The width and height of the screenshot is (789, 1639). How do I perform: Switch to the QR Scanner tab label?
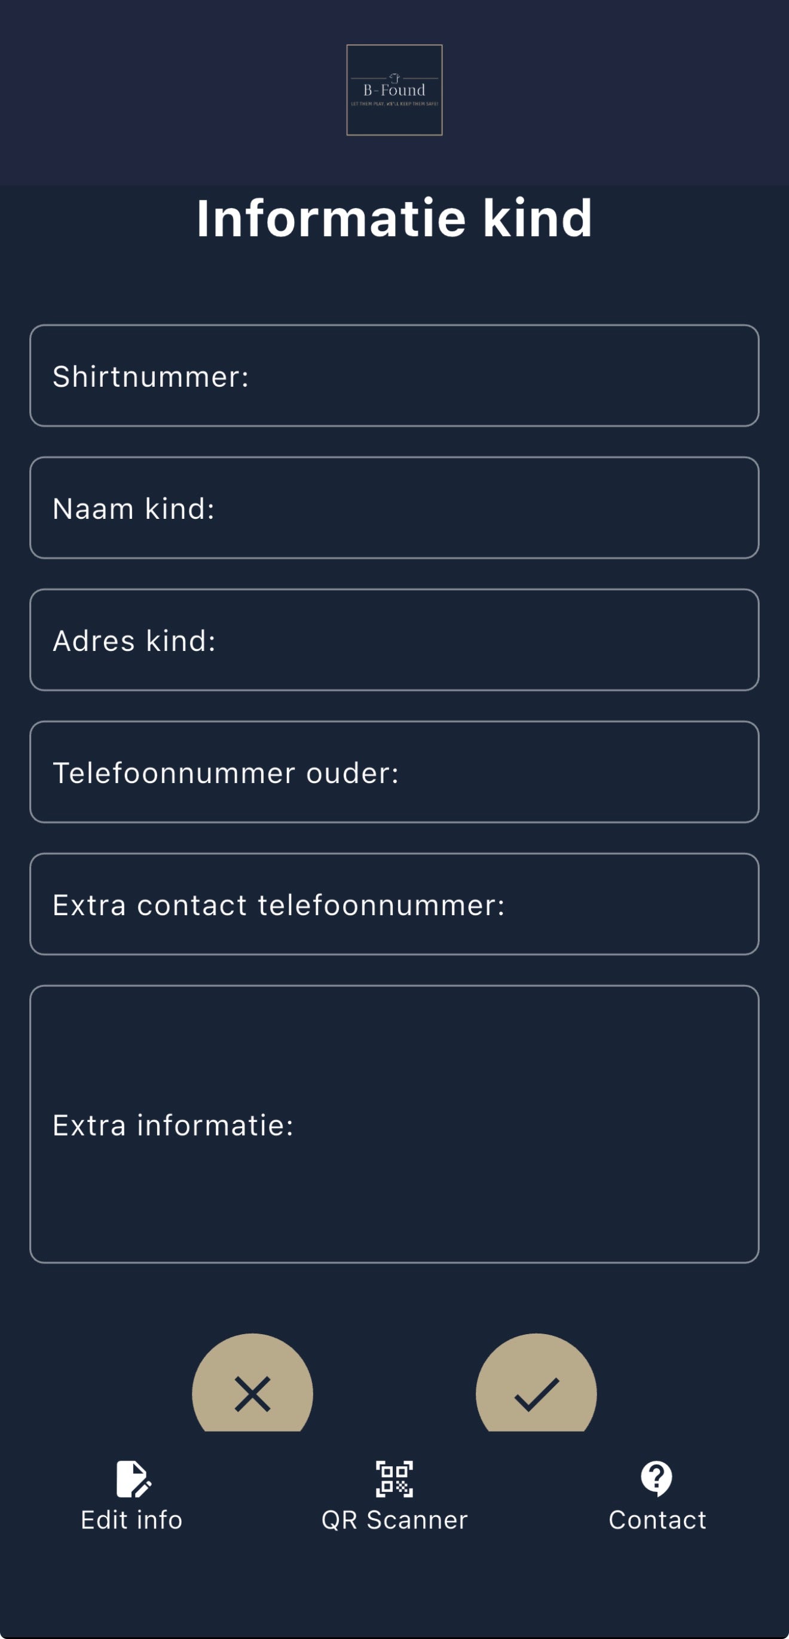click(395, 1520)
